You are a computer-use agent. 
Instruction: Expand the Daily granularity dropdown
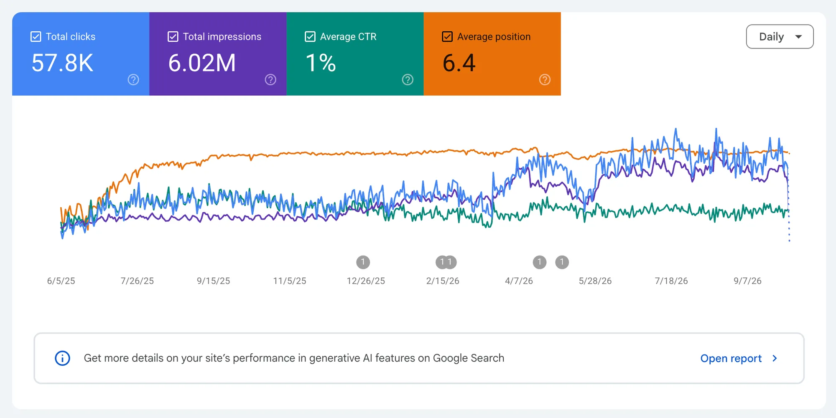pyautogui.click(x=780, y=37)
